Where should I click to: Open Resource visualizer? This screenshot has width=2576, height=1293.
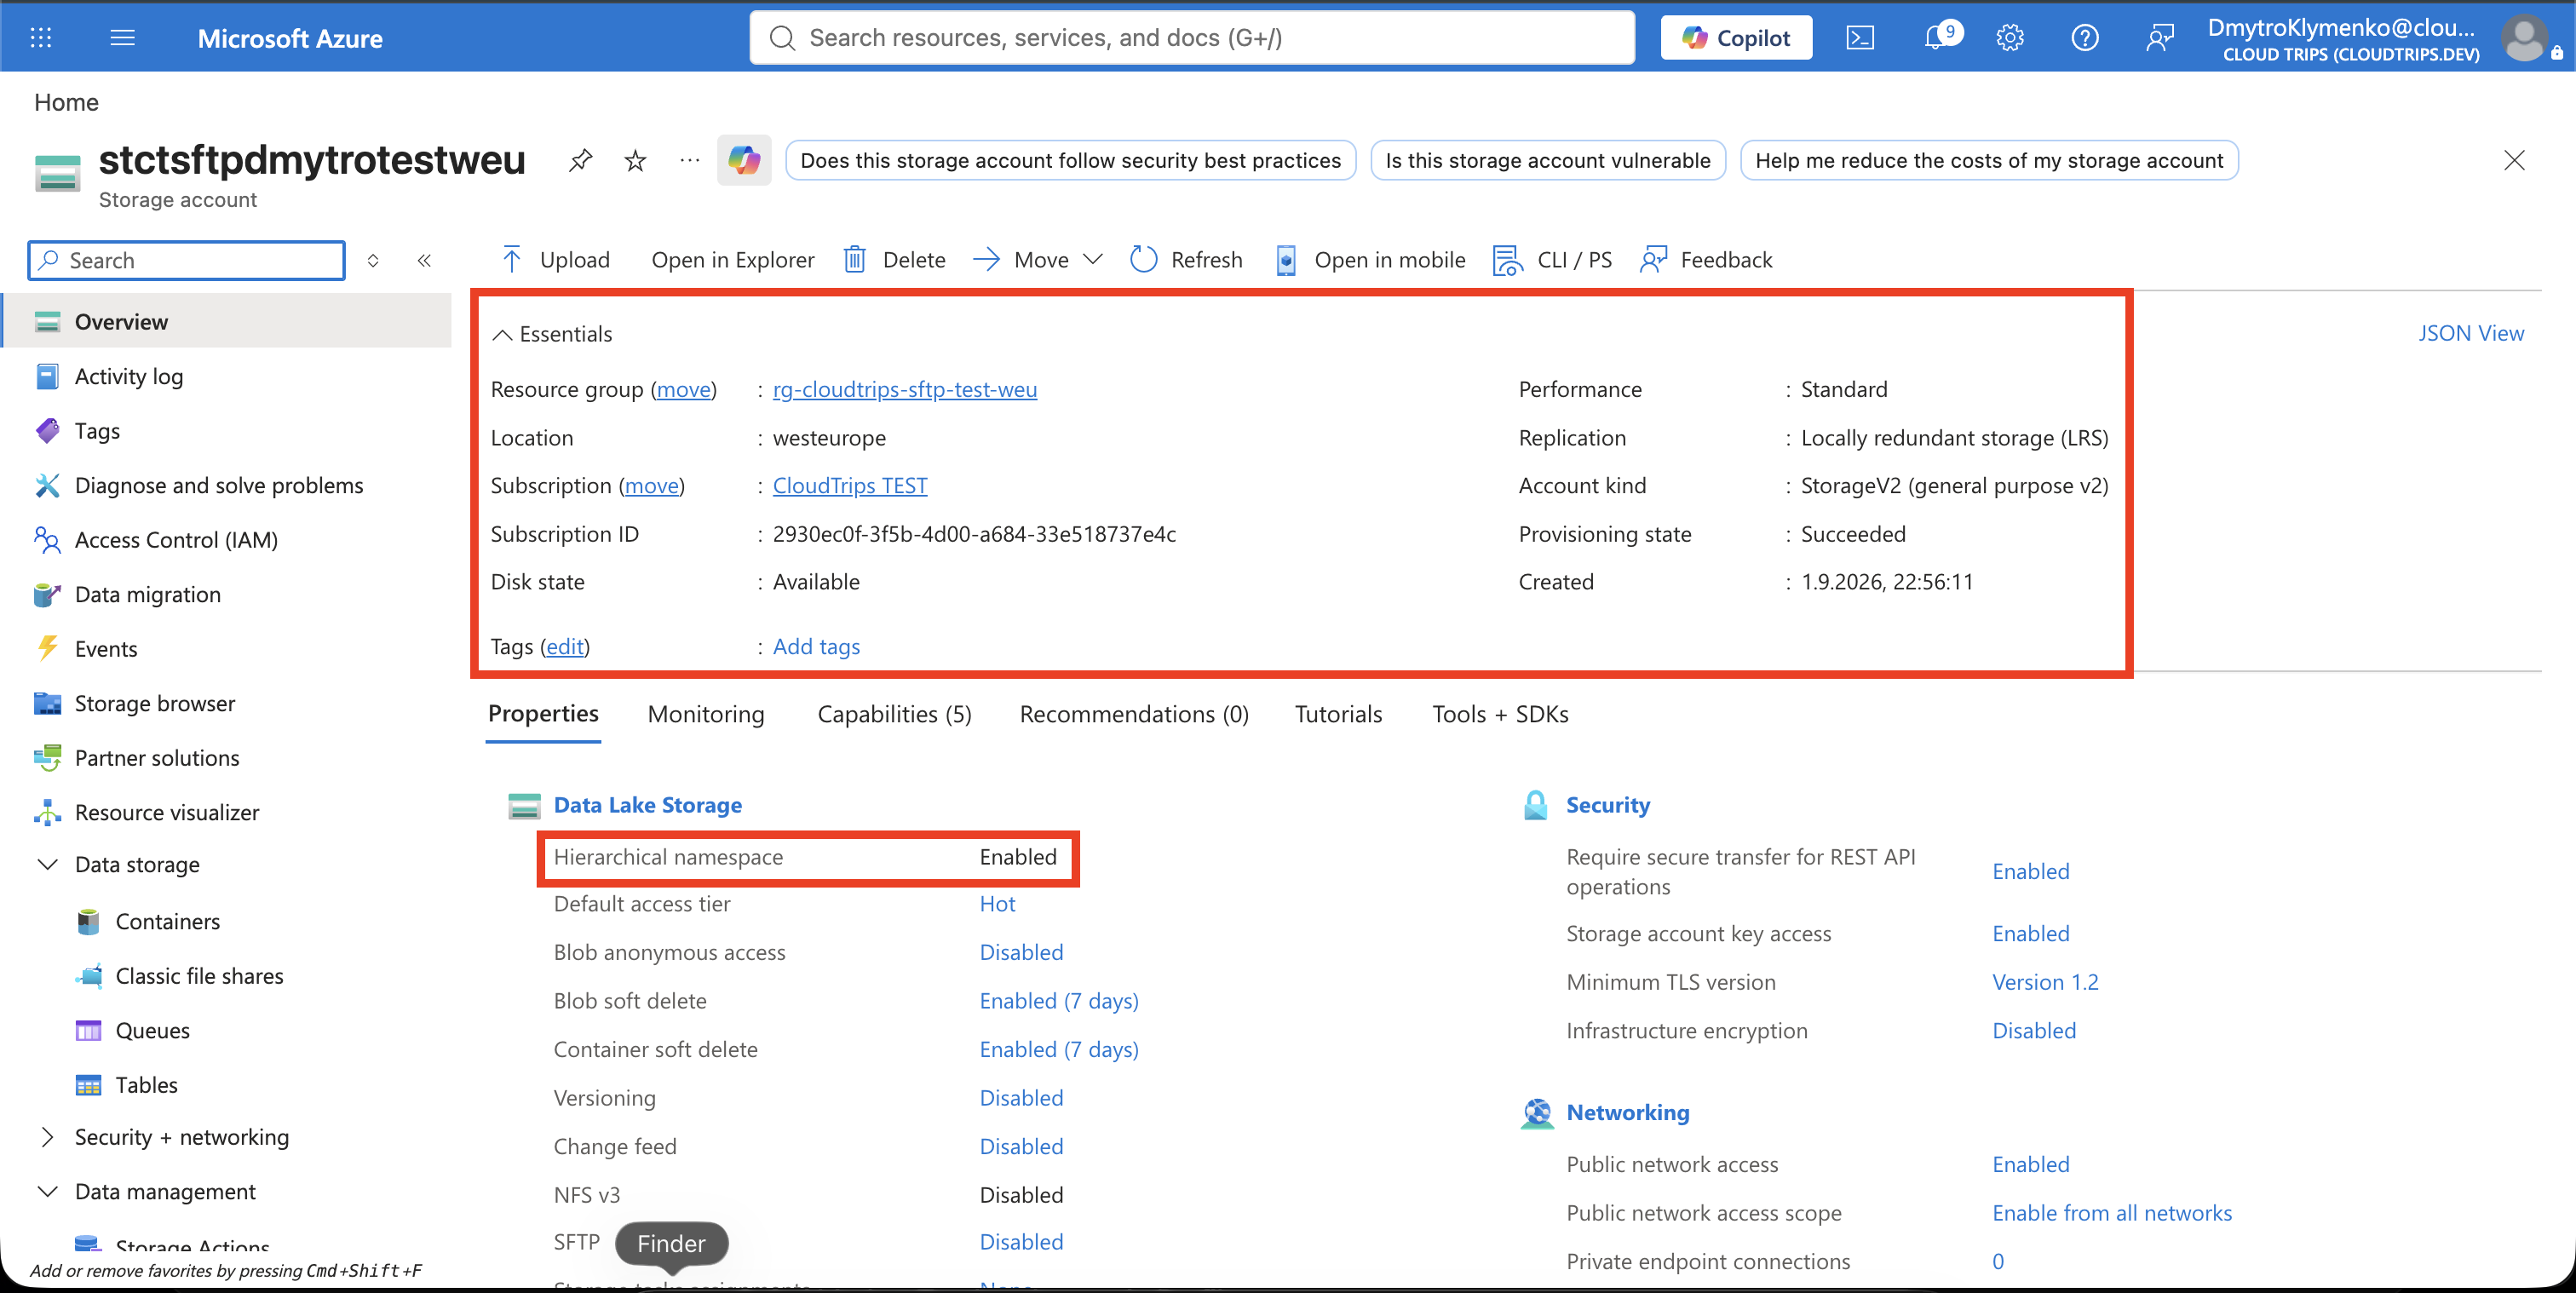[166, 812]
